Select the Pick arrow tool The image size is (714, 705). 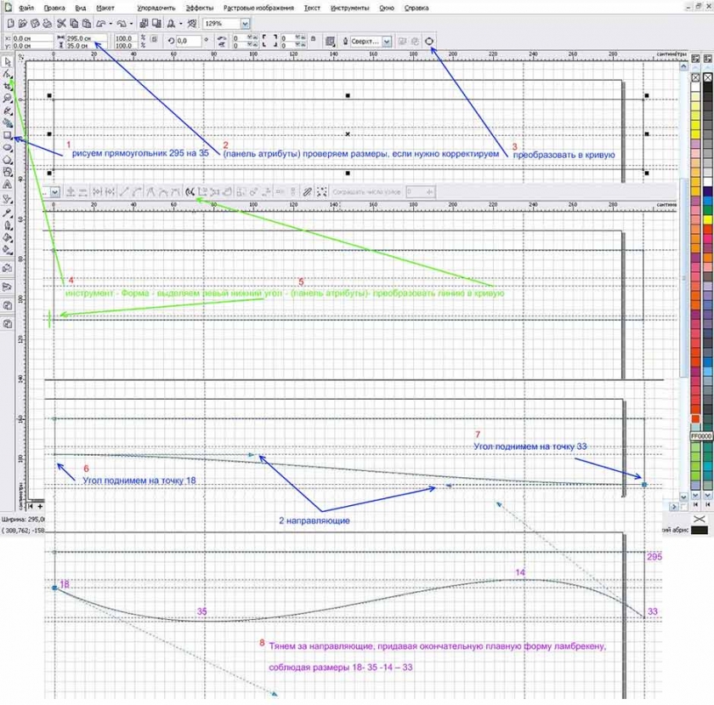pos(7,62)
